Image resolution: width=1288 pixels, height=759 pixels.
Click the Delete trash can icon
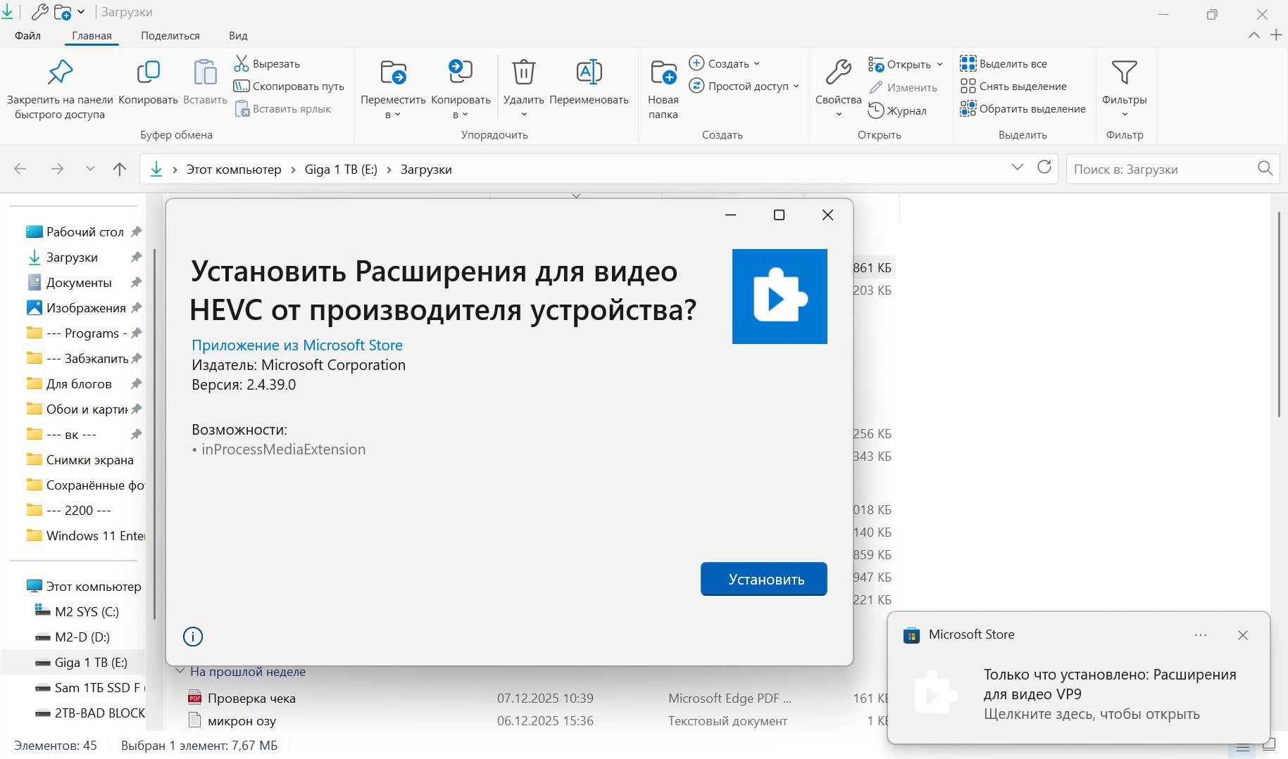(523, 72)
